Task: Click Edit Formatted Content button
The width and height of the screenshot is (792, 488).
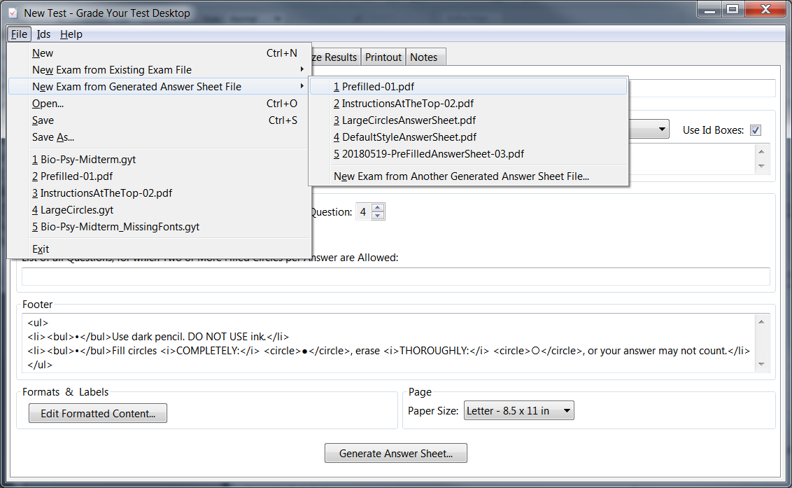Action: pyautogui.click(x=98, y=414)
